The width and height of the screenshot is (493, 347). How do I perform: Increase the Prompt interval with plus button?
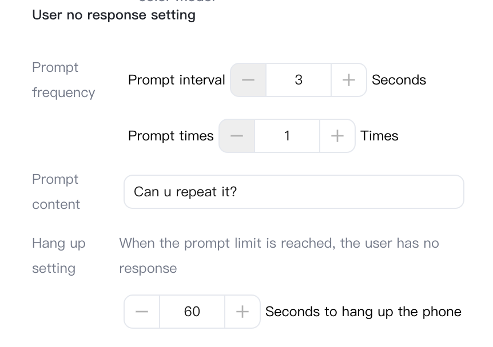349,80
